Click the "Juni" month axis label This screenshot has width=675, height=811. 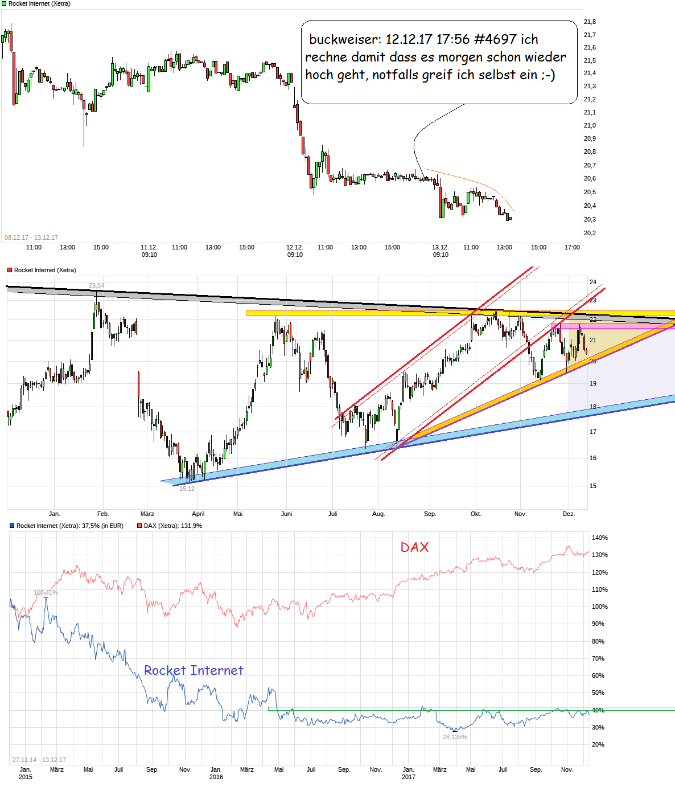[x=286, y=514]
